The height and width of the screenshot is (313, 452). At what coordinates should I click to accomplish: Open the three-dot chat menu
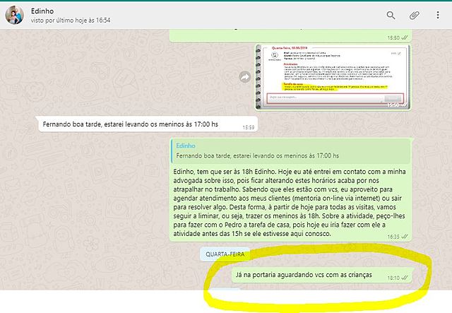click(438, 15)
